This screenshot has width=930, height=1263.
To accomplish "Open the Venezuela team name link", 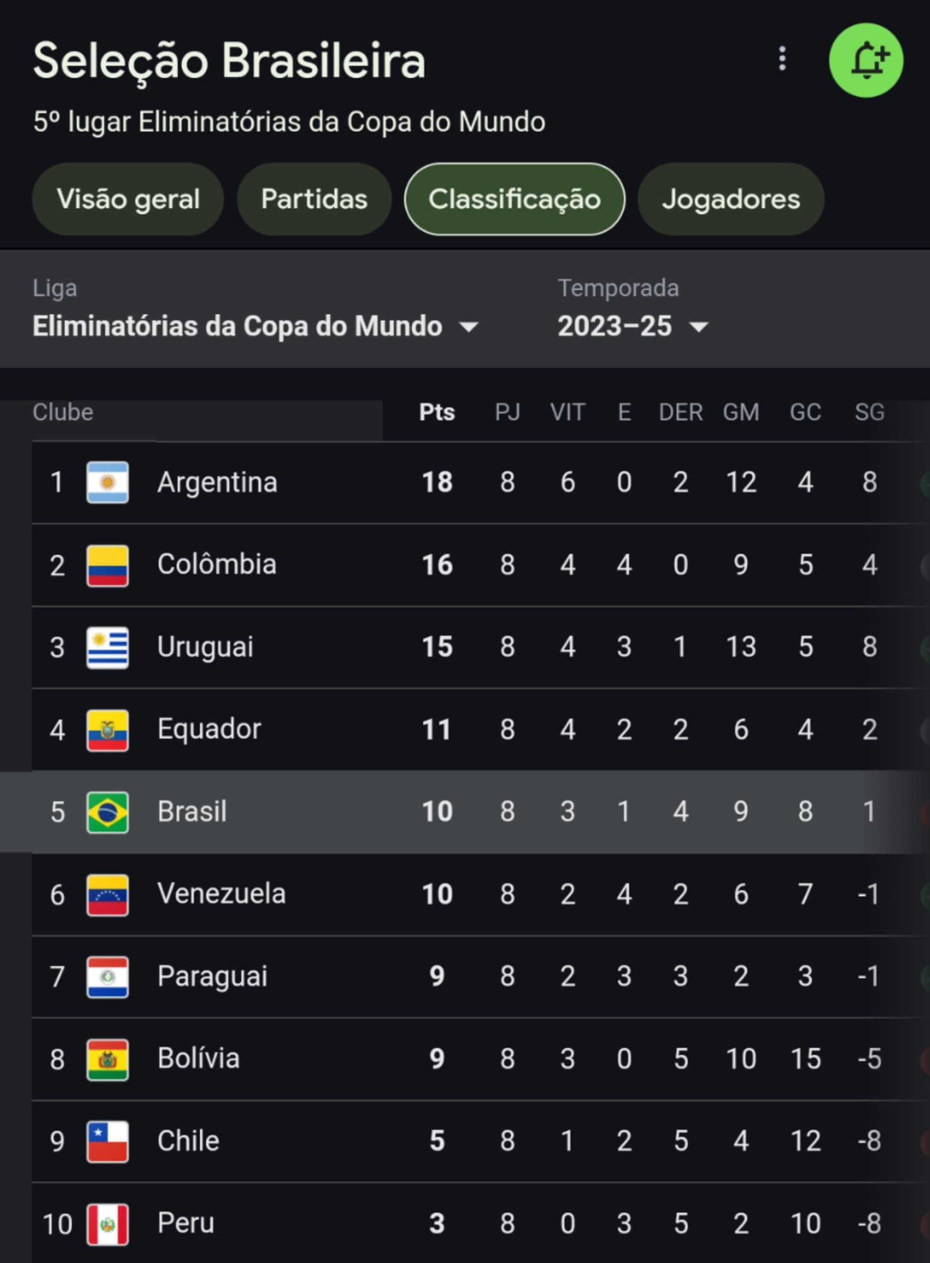I will (222, 894).
